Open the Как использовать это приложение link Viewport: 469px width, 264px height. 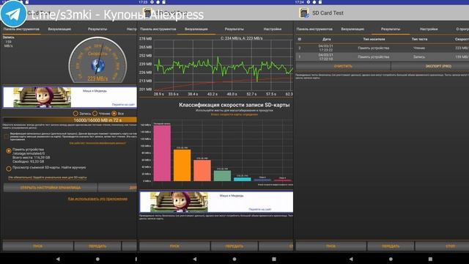(97, 199)
